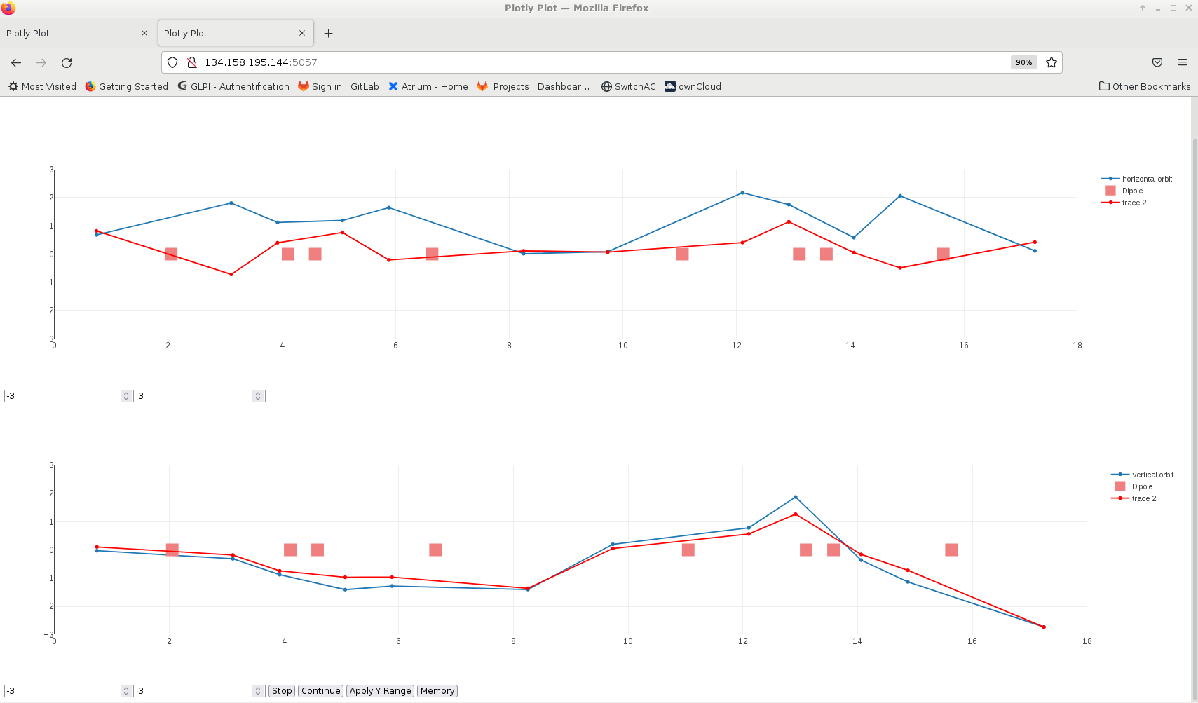Viewport: 1198px width, 703px height.
Task: Click the 90% zoom level indicator
Action: tap(1023, 62)
